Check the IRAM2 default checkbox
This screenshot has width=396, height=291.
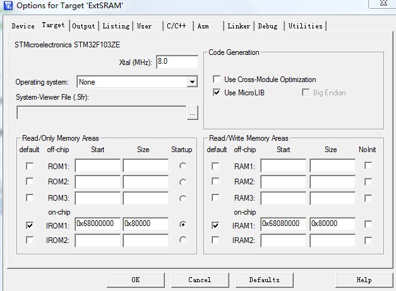coord(215,240)
